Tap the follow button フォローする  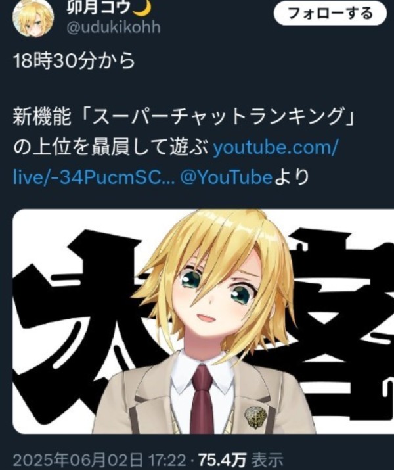pos(330,14)
